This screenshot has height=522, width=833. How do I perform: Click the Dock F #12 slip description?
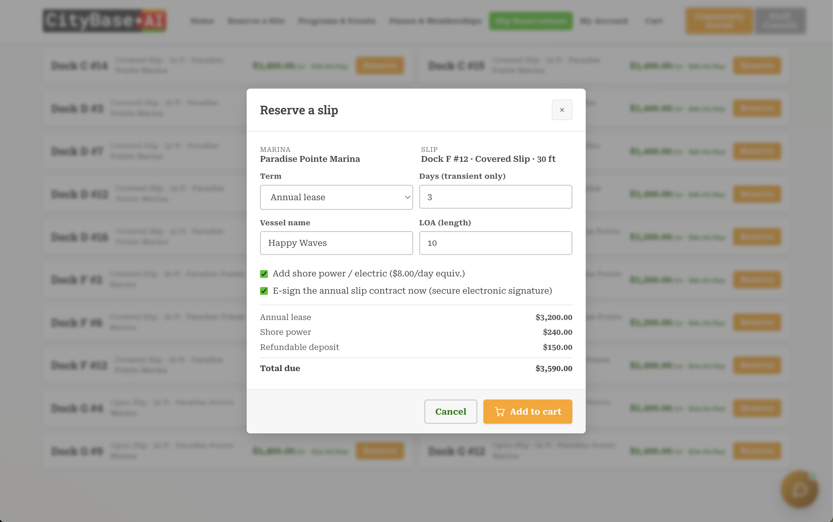(488, 159)
